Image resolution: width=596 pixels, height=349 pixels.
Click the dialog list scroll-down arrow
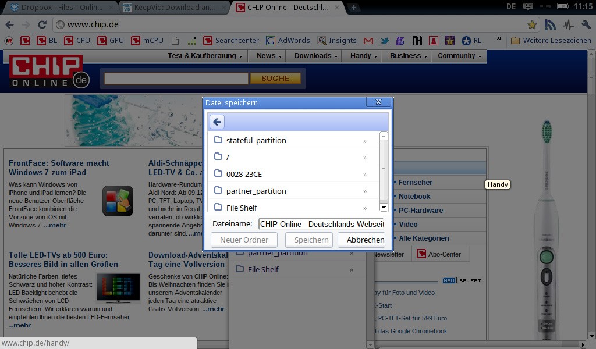(x=384, y=207)
